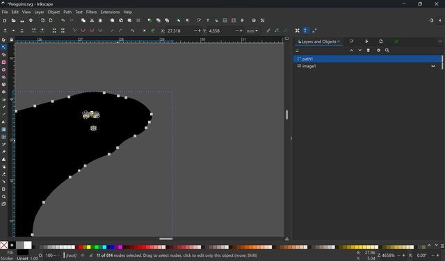
Task: Toggle the show transform handles button
Action: [298, 31]
